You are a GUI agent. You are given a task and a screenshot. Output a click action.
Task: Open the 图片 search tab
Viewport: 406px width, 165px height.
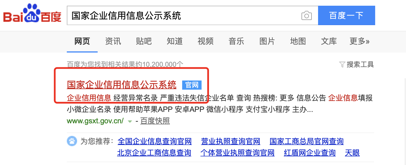pos(267,41)
